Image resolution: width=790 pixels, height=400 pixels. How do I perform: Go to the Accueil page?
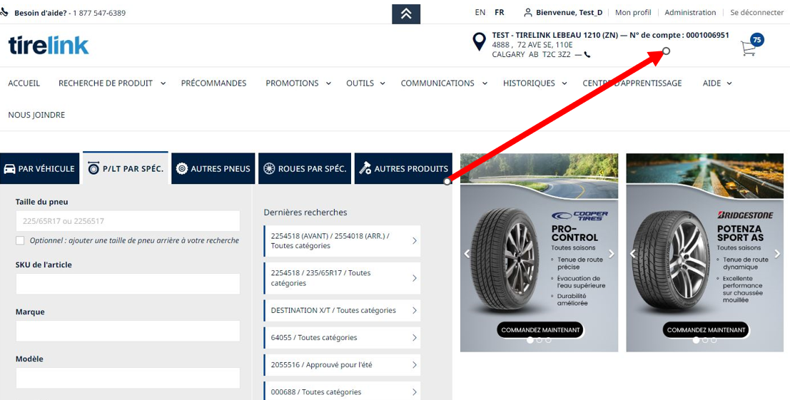[24, 83]
